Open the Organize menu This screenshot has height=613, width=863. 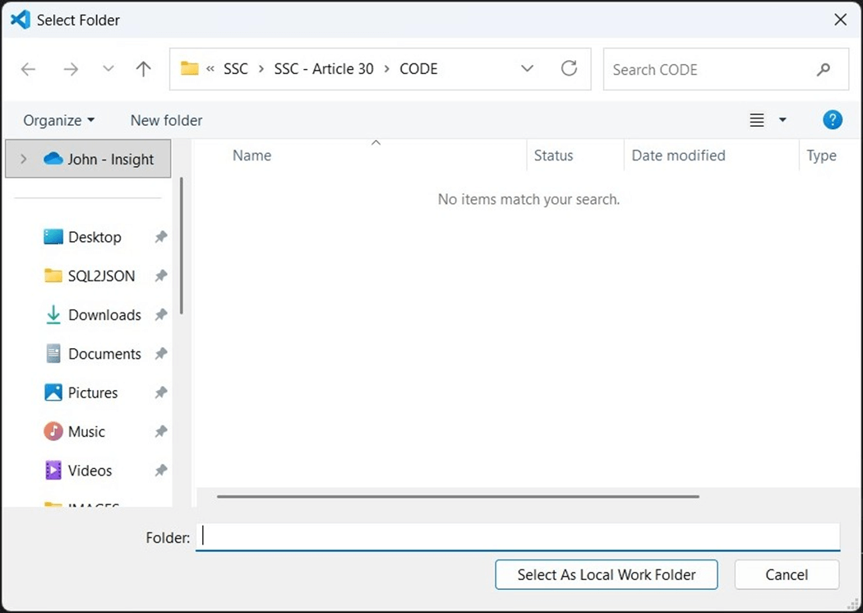(58, 120)
